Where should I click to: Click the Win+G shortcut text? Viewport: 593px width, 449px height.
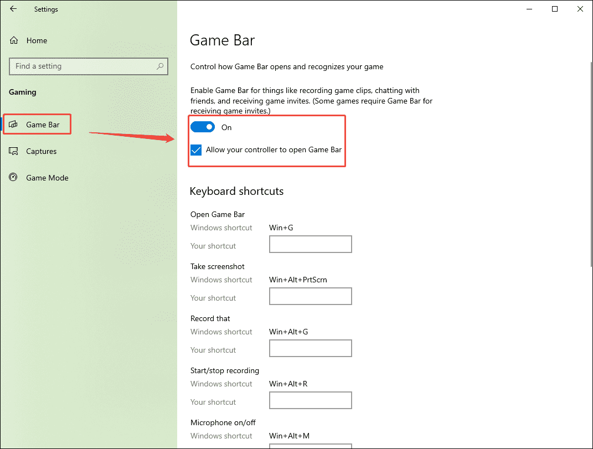coord(281,228)
